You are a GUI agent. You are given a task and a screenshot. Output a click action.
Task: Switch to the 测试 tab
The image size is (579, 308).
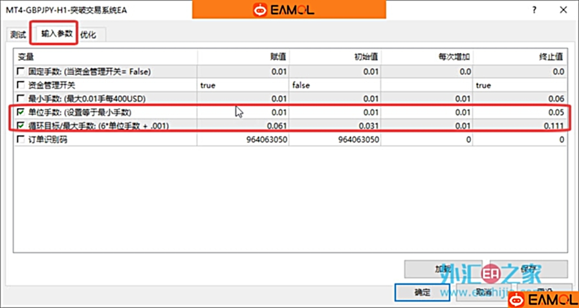[x=17, y=34]
